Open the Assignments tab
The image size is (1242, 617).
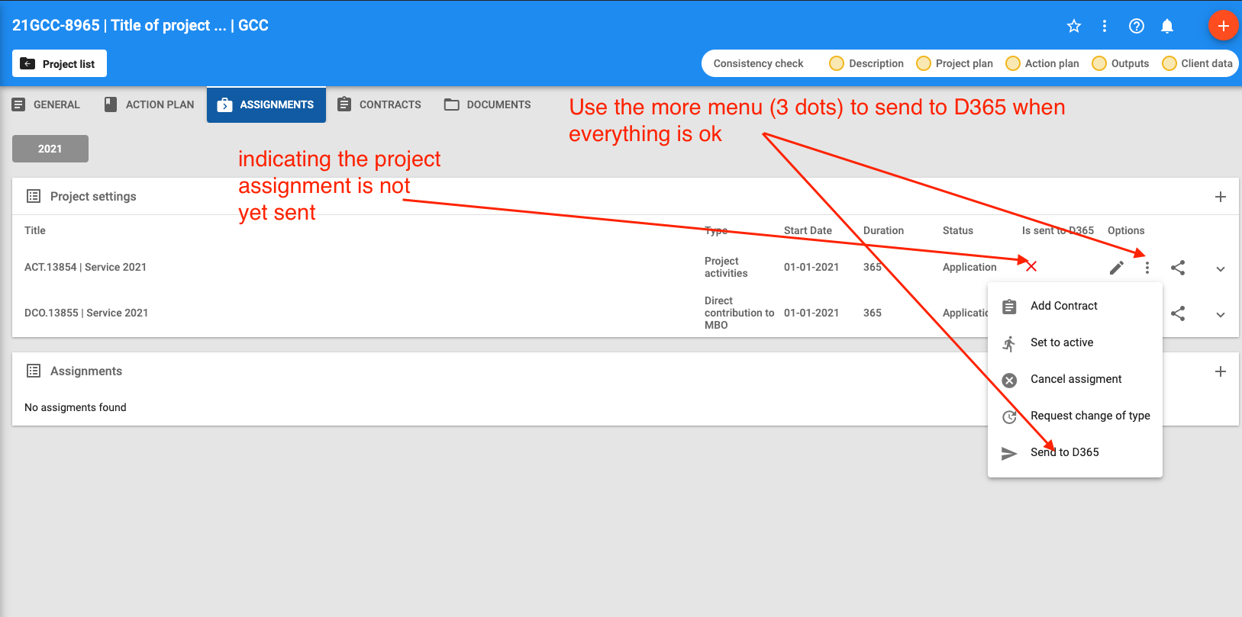(x=266, y=104)
